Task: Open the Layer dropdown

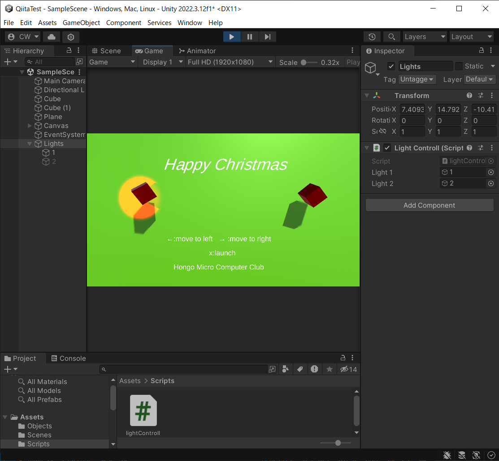Action: point(479,79)
